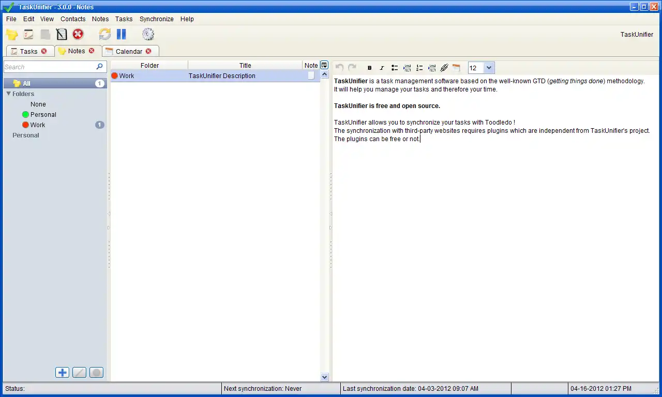Select the Work folder in sidebar
Screen dimensions: 662x397
pyautogui.click(x=38, y=125)
